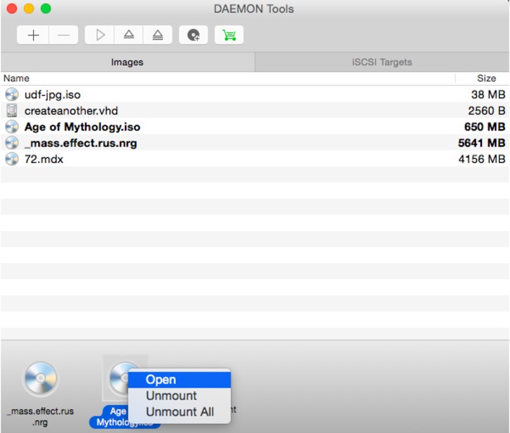The width and height of the screenshot is (510, 433).
Task: Choose Open in the context menu
Action: [180, 380]
